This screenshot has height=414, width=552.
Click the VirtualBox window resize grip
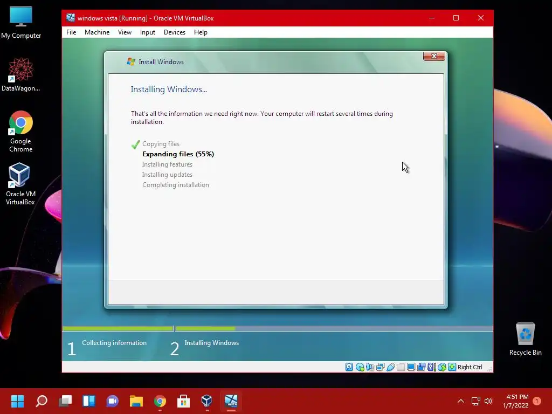(x=489, y=369)
